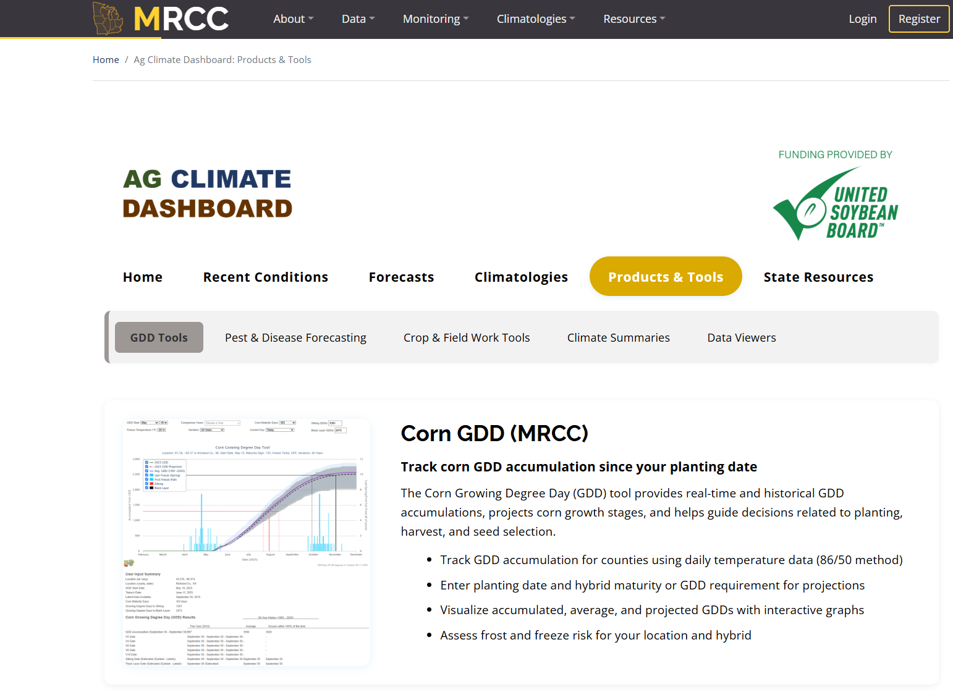Select the GDD Tools sub-tab

click(159, 337)
